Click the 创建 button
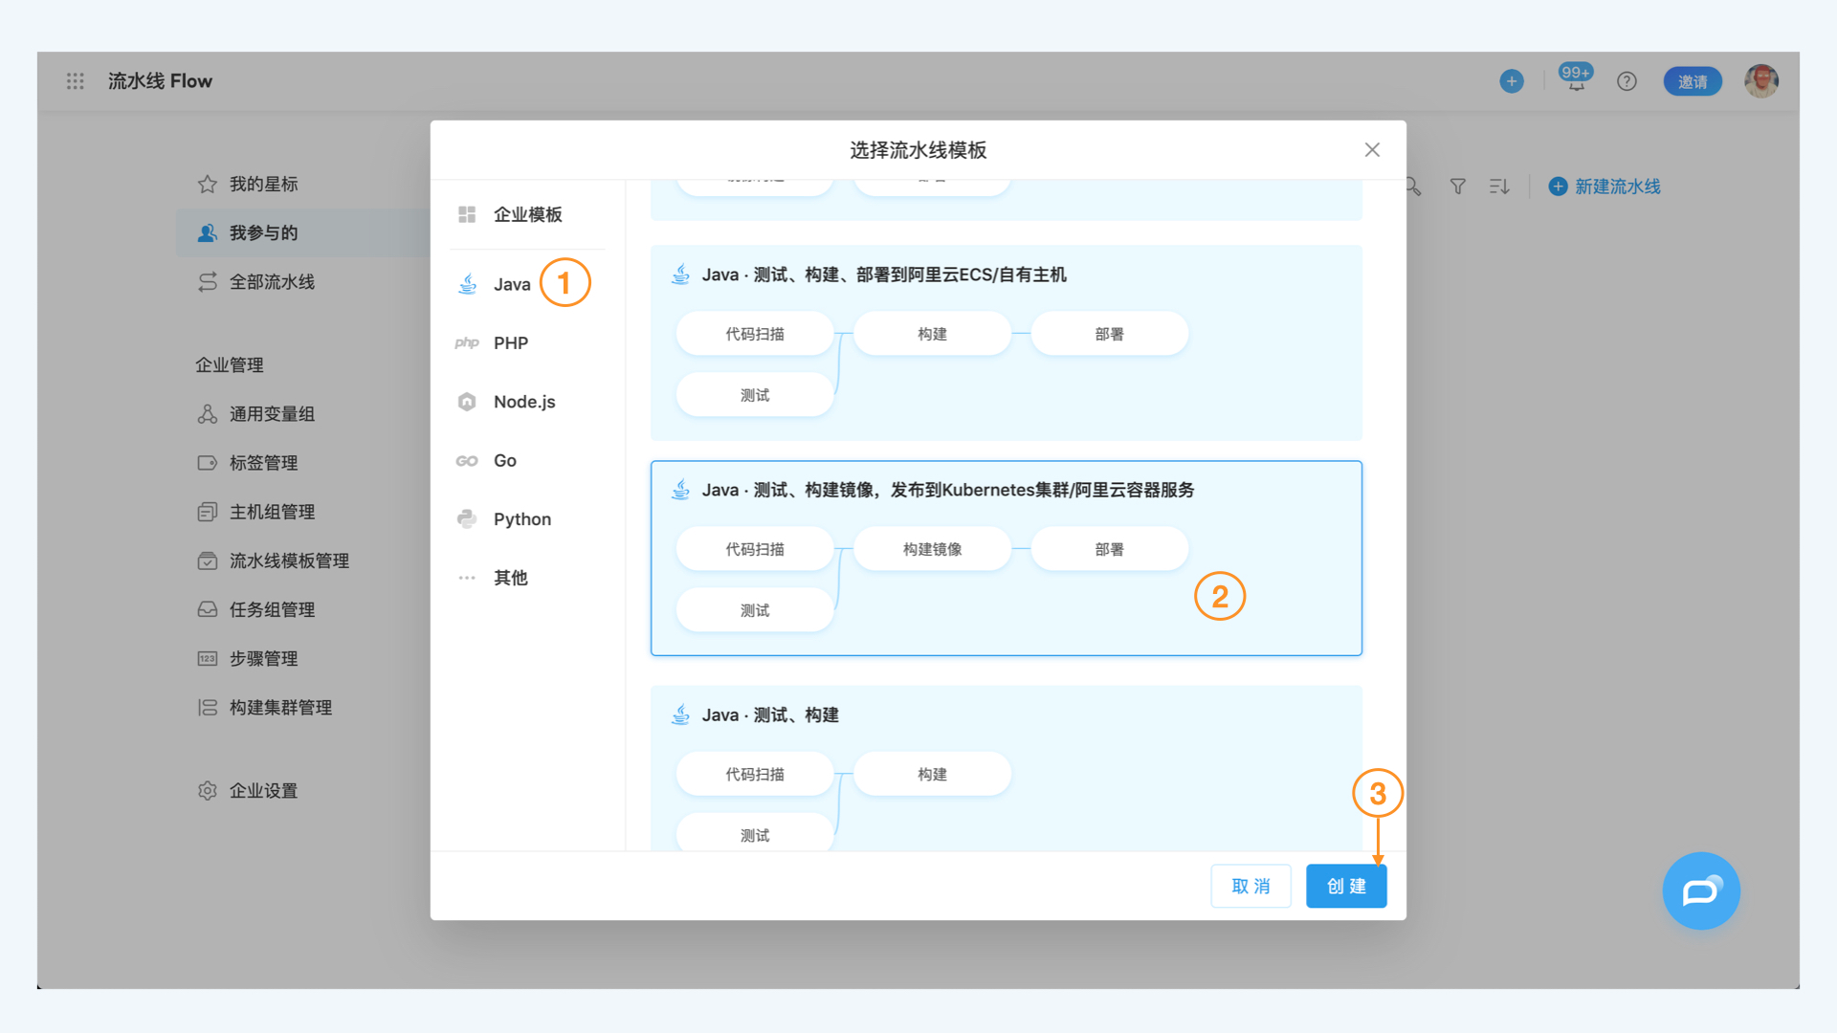This screenshot has width=1837, height=1033. click(1346, 886)
